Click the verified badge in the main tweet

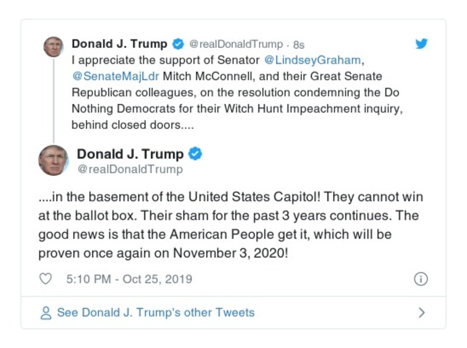[196, 154]
